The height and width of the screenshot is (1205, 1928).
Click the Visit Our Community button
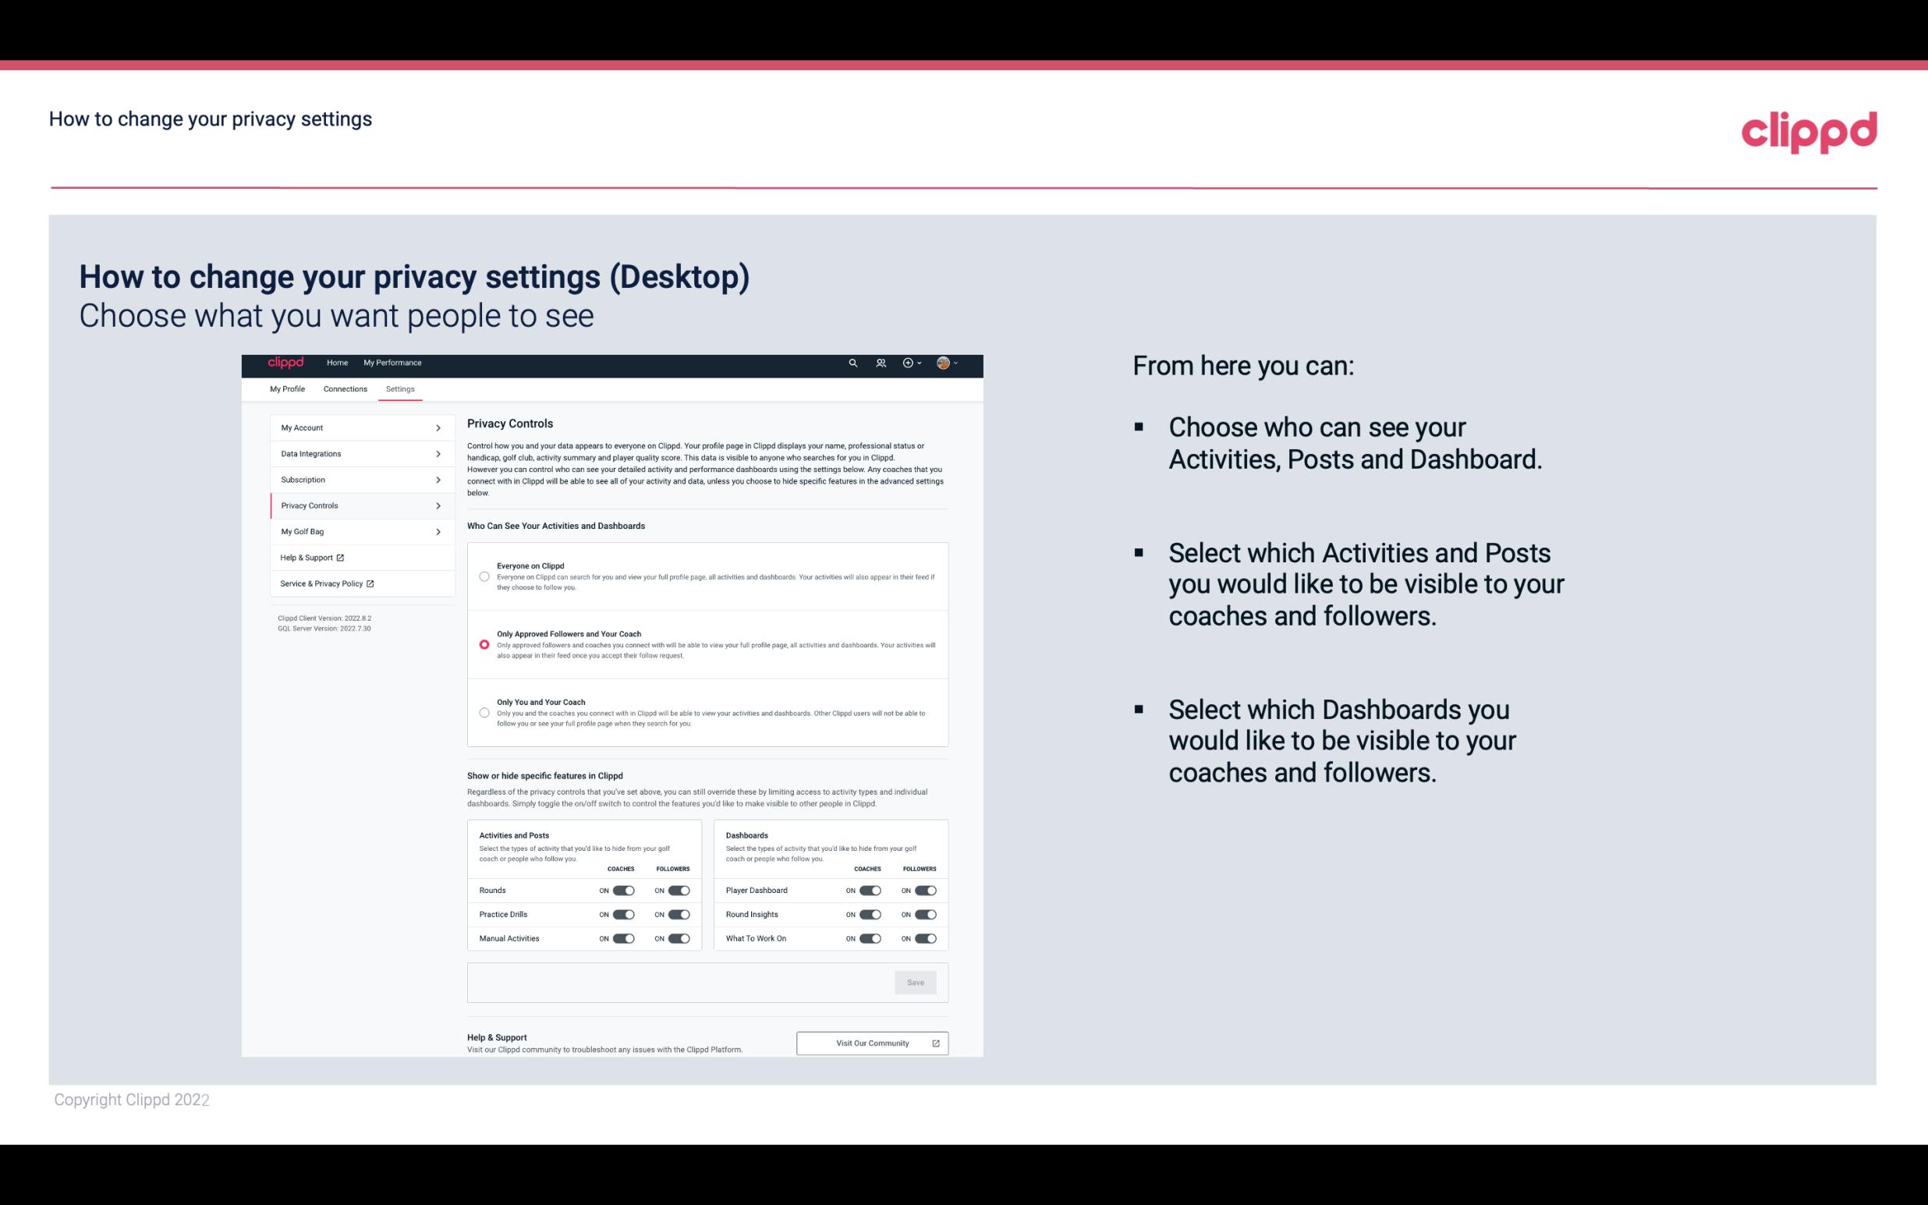pyautogui.click(x=870, y=1043)
